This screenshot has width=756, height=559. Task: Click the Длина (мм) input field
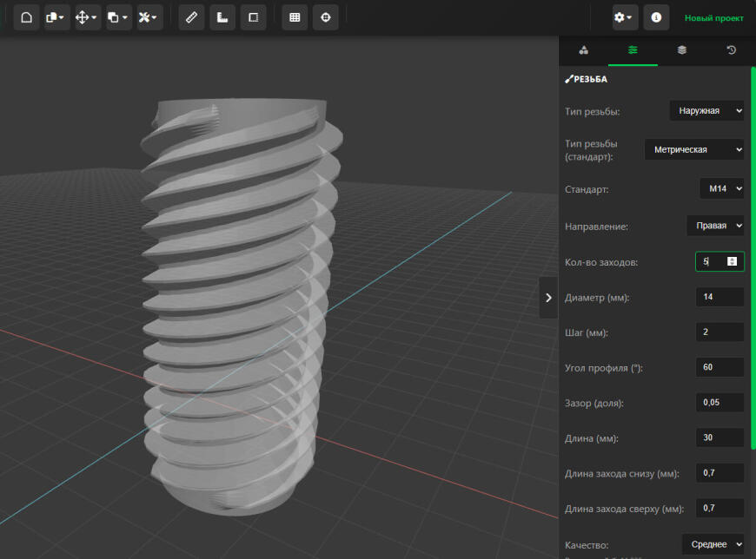720,437
